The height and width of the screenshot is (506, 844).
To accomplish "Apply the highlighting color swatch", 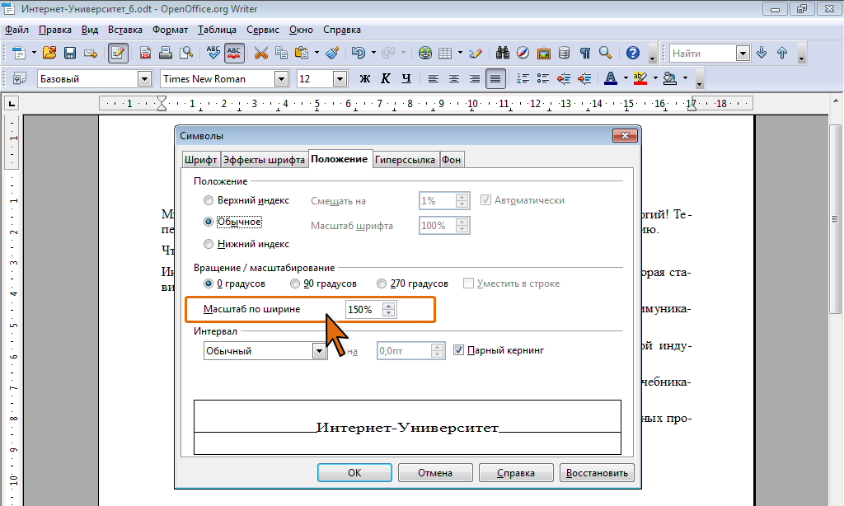I will pyautogui.click(x=640, y=78).
